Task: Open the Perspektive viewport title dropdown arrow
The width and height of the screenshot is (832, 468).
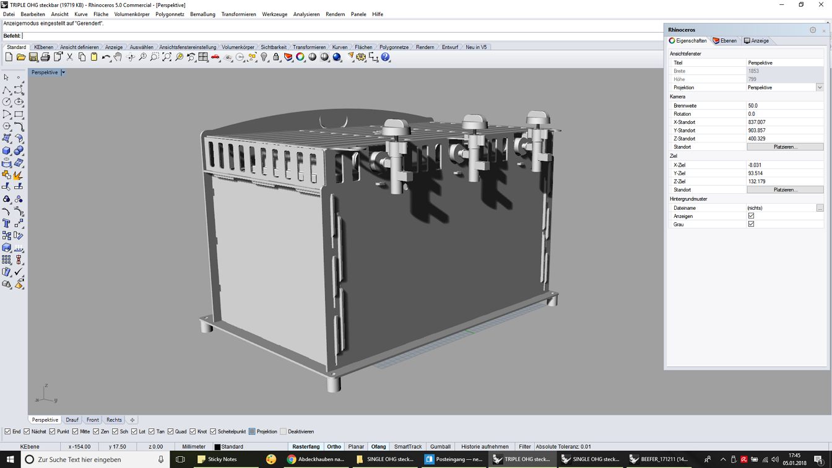Action: point(63,72)
